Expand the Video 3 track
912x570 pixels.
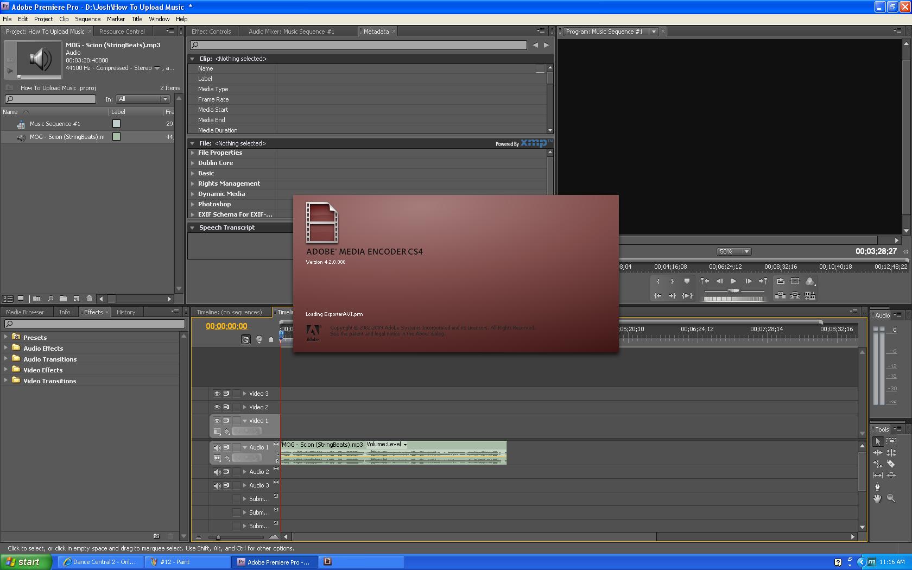(245, 394)
